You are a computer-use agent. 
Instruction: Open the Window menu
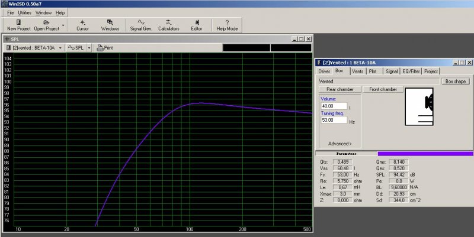click(43, 12)
